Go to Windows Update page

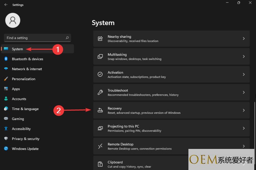click(x=25, y=149)
